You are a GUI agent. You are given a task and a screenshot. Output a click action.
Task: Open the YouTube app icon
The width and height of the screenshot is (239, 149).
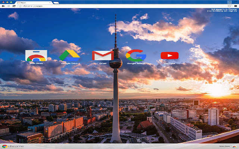point(170,56)
